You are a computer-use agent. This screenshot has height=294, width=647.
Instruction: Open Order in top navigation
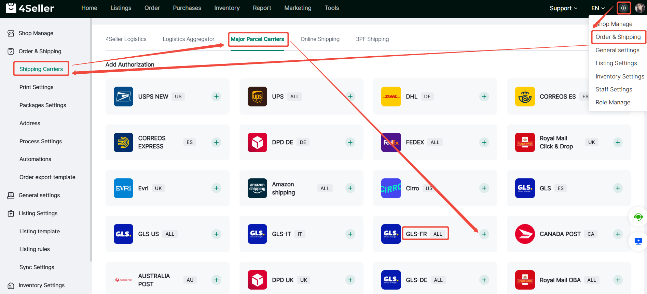pyautogui.click(x=152, y=8)
